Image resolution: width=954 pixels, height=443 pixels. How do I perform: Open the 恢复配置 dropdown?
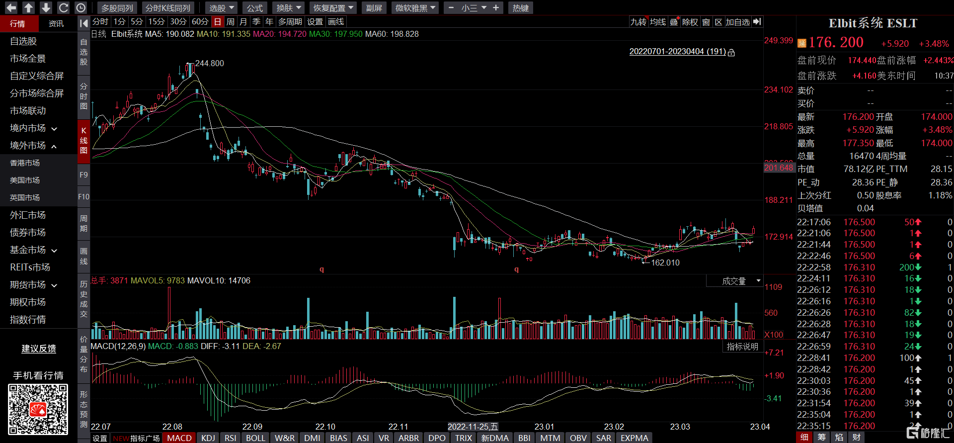pos(333,8)
